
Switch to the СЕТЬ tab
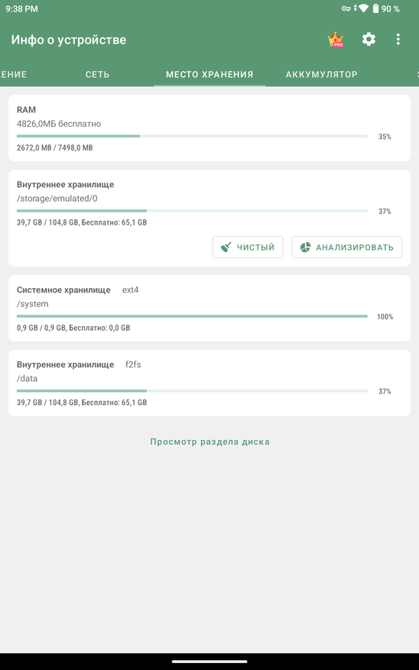(x=97, y=74)
